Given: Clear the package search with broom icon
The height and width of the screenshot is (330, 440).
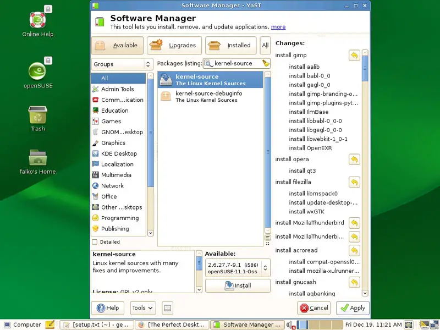Looking at the screenshot, I should coord(266,63).
